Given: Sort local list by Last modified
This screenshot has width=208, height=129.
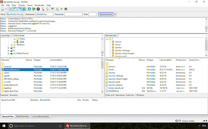Looking at the screenshot, I should click(x=59, y=60).
